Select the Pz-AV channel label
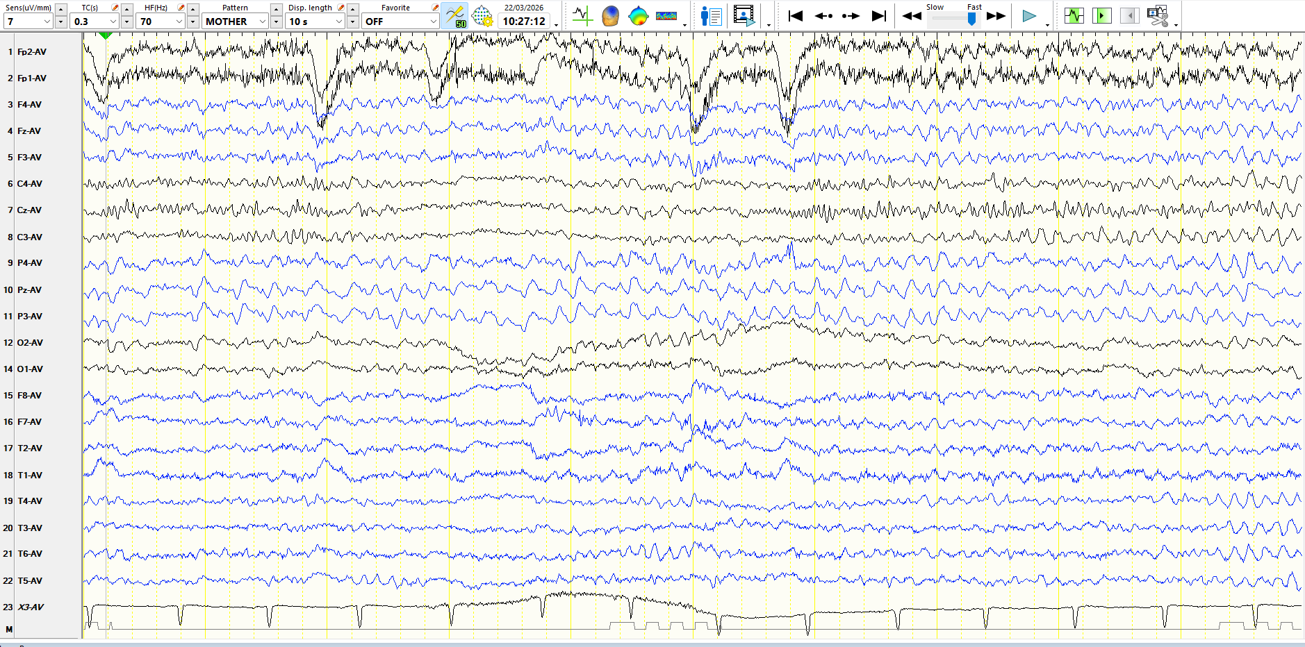 [x=30, y=290]
